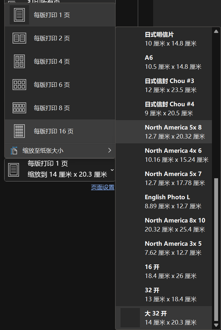Click the selected-item box beside 大 32 开
The height and width of the screenshot is (330, 221).
(130, 318)
